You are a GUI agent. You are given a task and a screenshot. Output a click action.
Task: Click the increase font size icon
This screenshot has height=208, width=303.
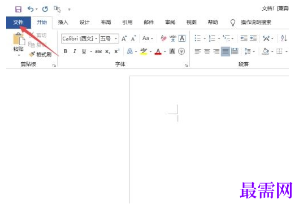coord(124,38)
